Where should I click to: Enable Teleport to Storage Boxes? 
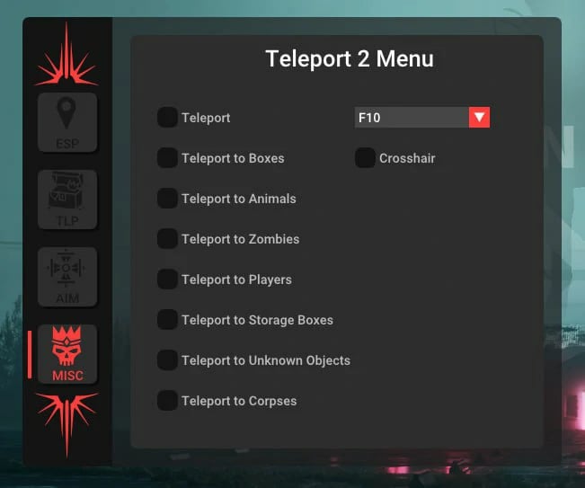(167, 320)
